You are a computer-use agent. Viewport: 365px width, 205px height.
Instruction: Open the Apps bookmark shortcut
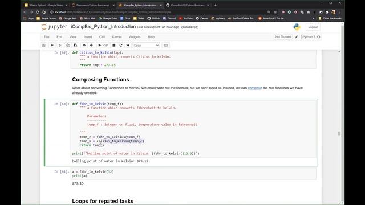coord(29,18)
